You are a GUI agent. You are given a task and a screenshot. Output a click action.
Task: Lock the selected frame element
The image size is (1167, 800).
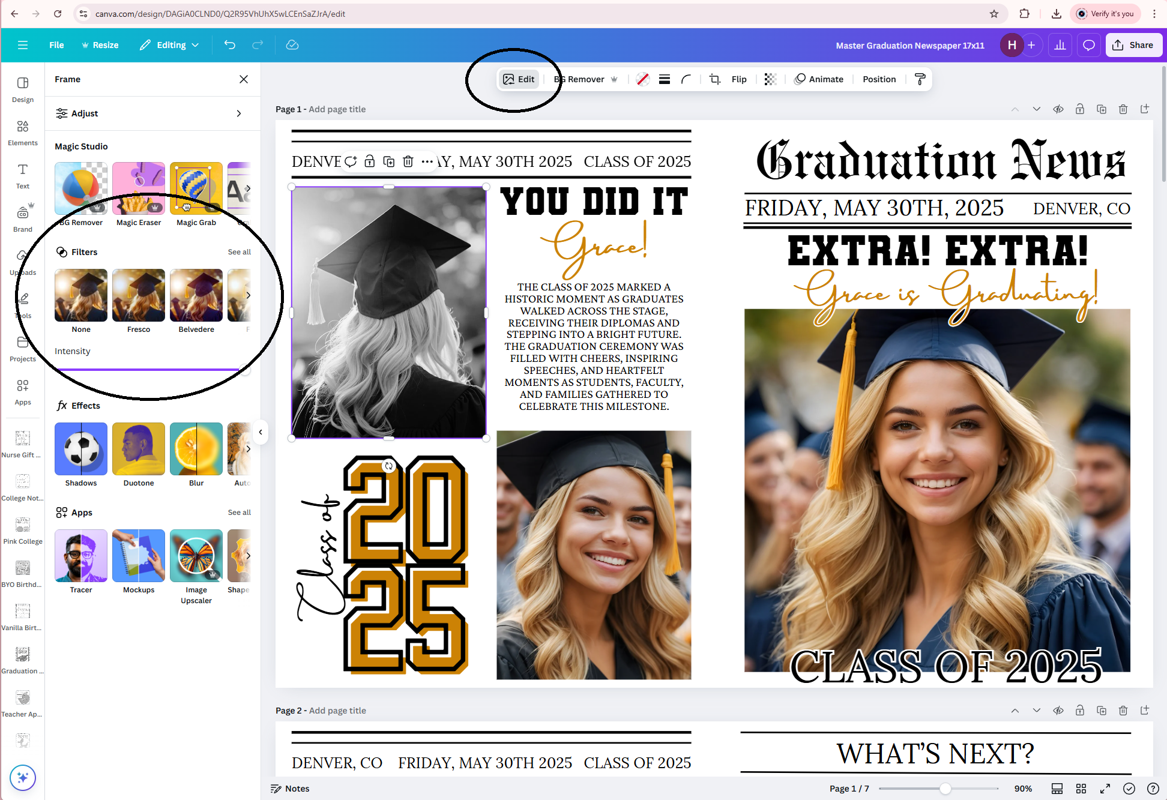370,161
